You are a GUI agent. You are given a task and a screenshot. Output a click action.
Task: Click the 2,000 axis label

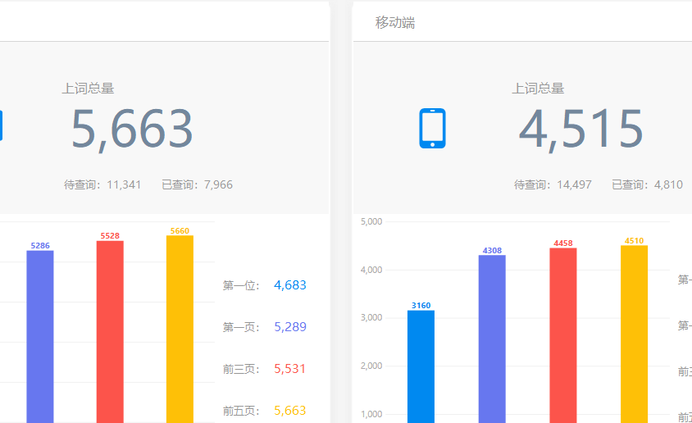tap(371, 366)
